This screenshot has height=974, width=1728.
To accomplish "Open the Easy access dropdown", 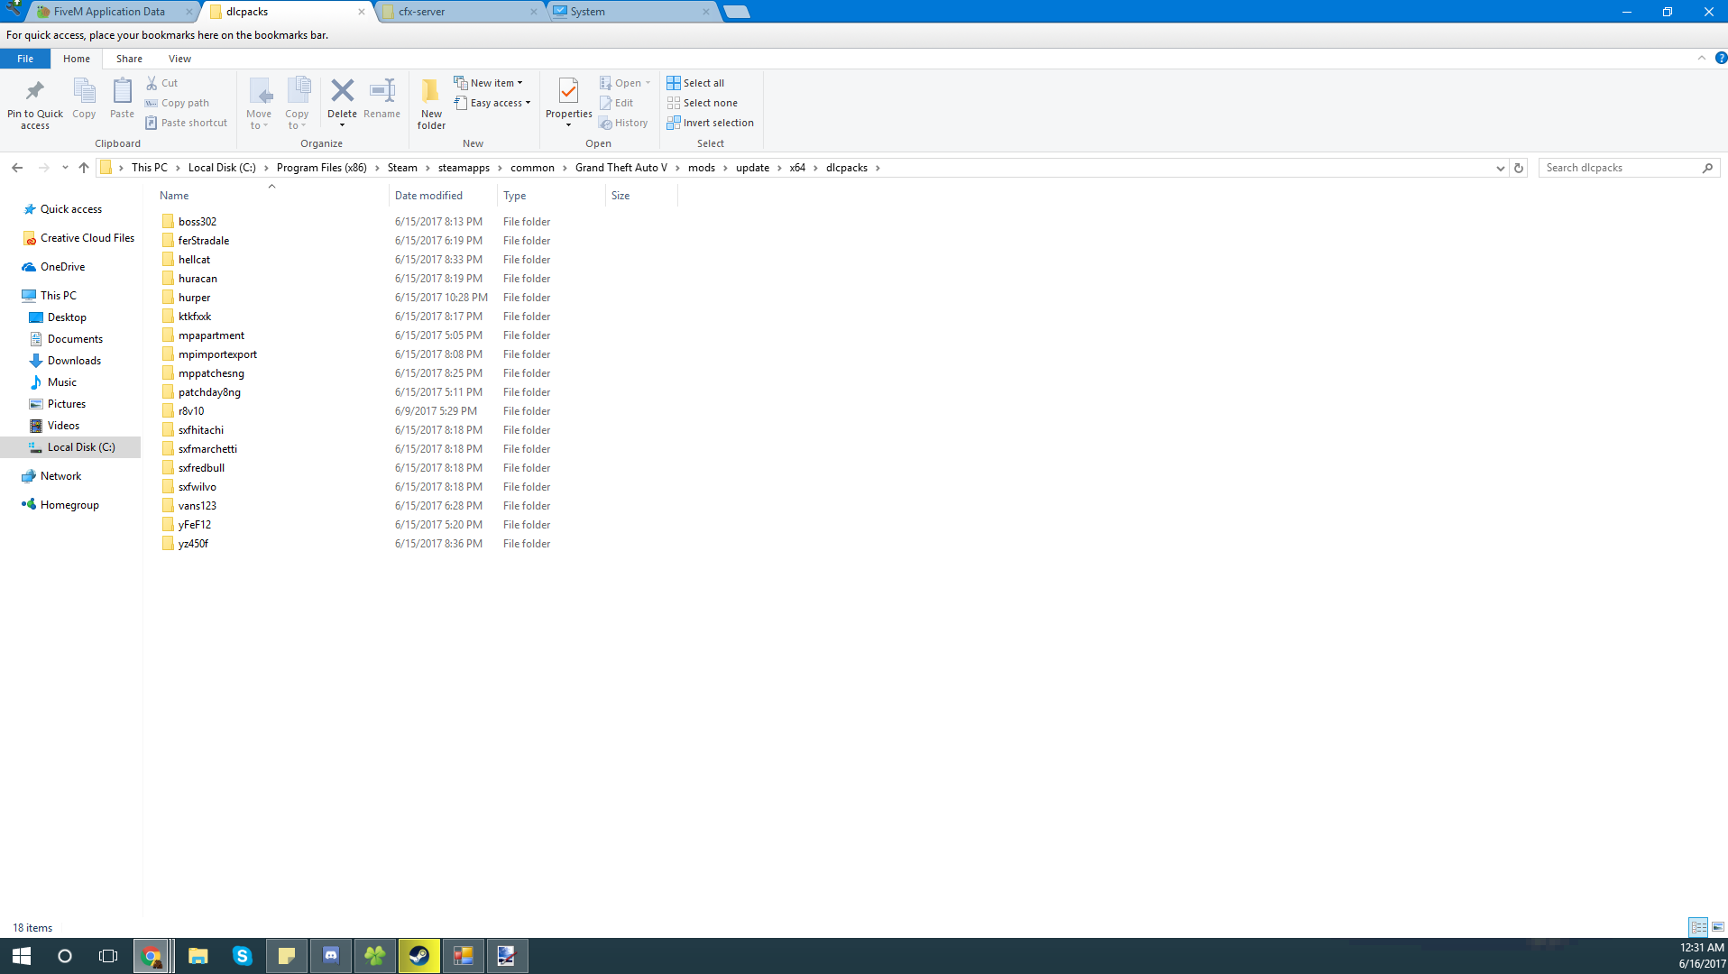I will 492,103.
